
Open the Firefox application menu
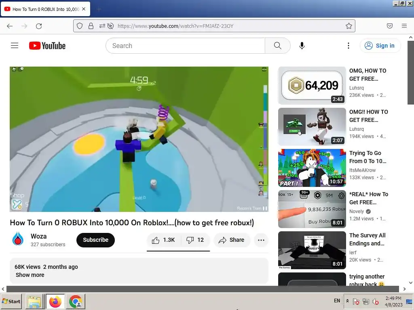(x=404, y=26)
